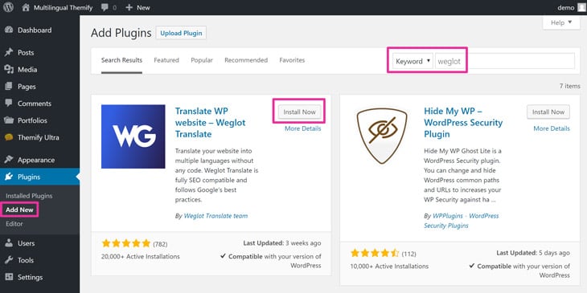Click the Weglot five-star rating
This screenshot has width=587, height=293.
(125, 244)
